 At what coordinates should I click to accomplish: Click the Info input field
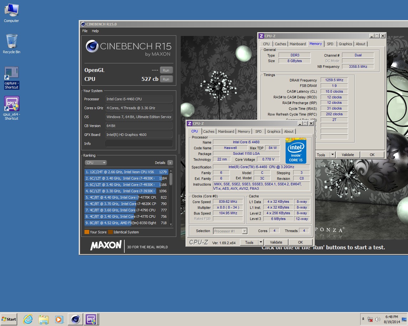139,144
